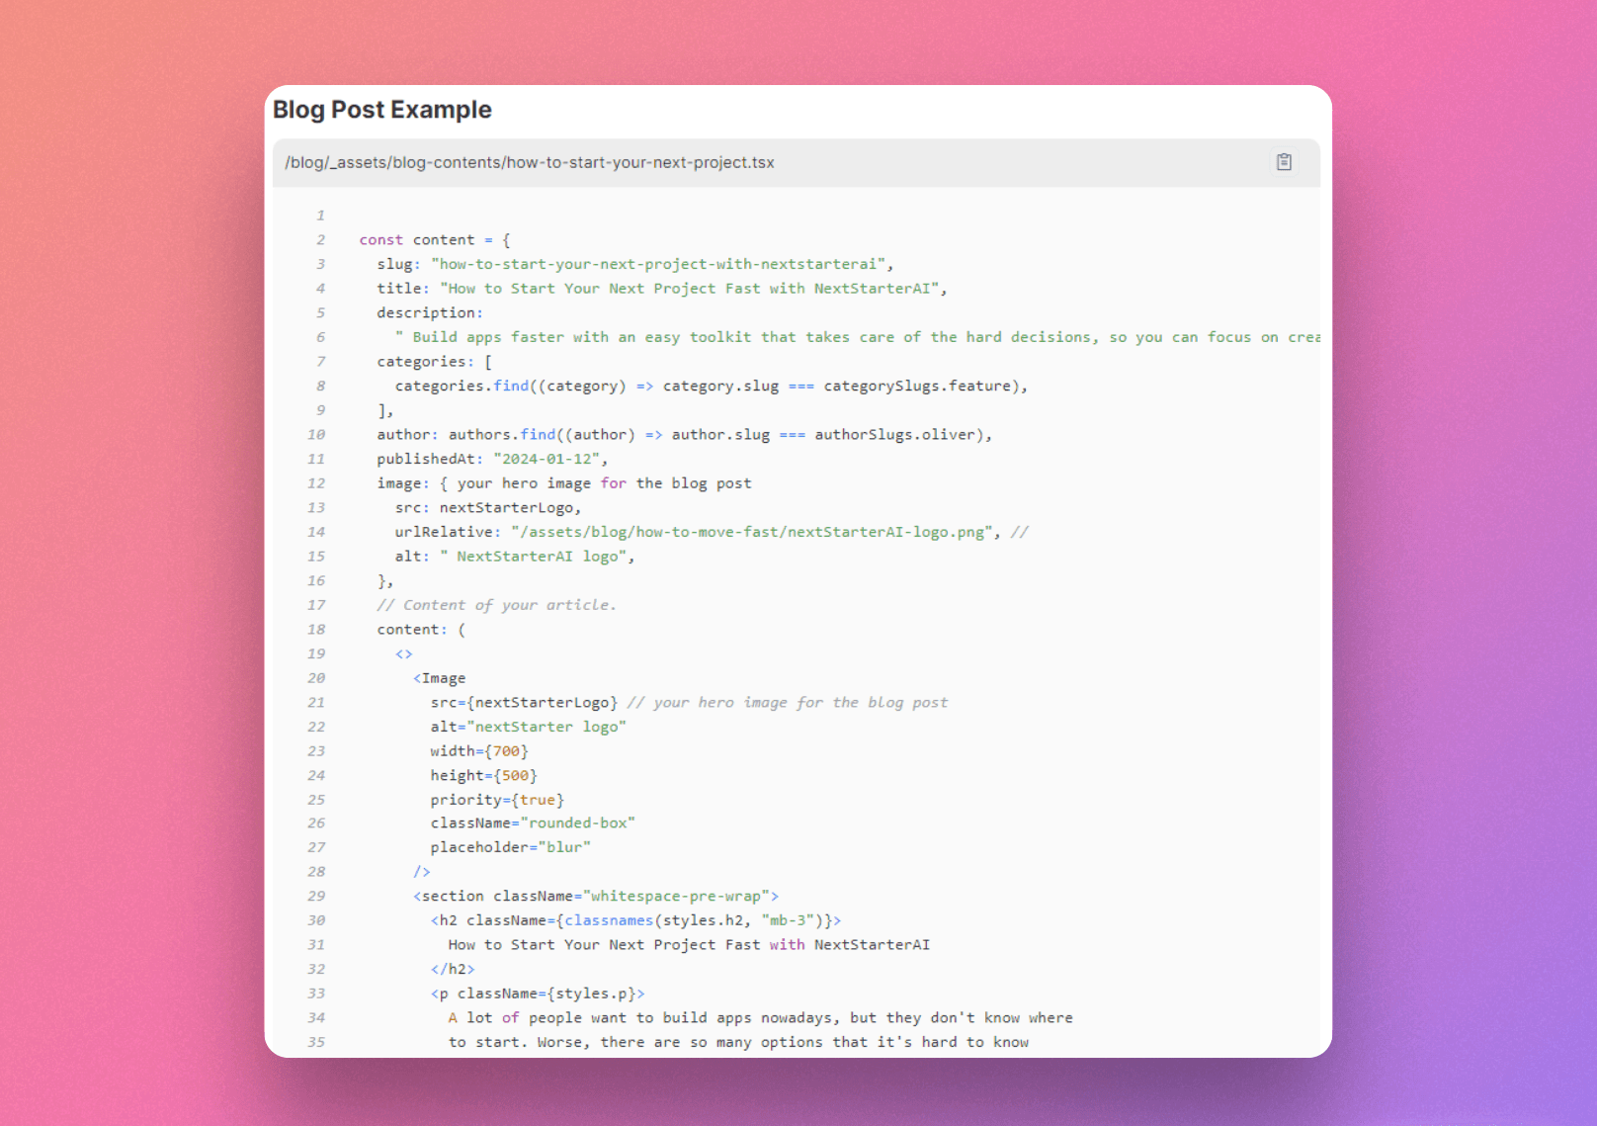Click the title value on line 4

tap(692, 288)
